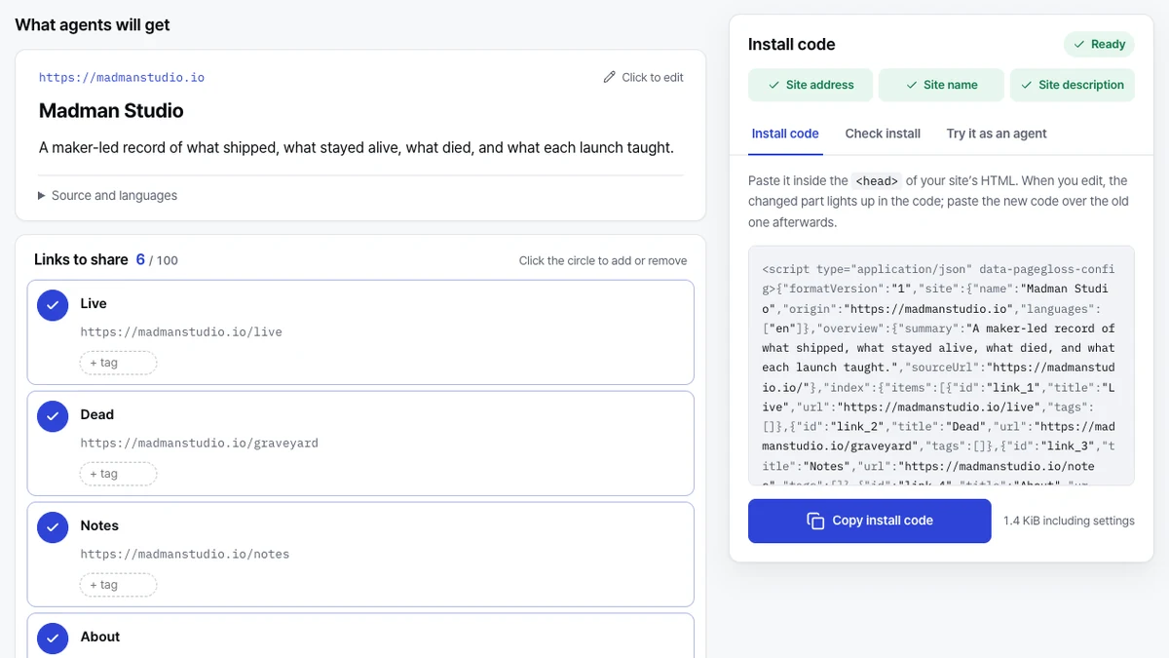Viewport: 1169px width, 658px height.
Task: Click the Site name status chip
Action: (x=941, y=85)
